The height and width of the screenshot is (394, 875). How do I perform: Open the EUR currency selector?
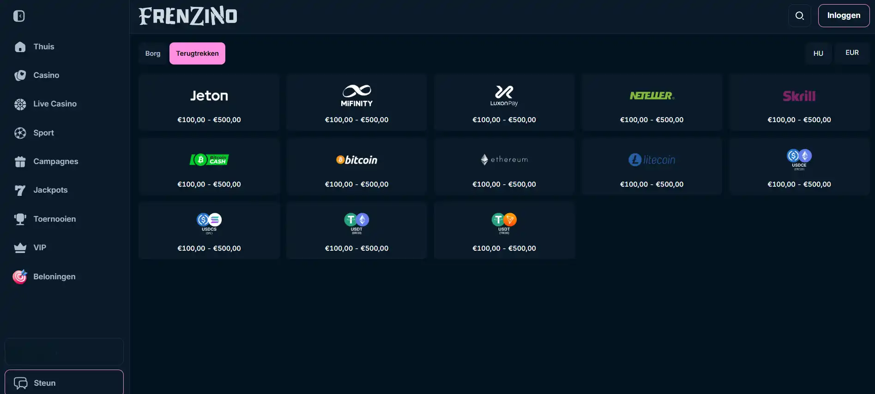pos(852,53)
